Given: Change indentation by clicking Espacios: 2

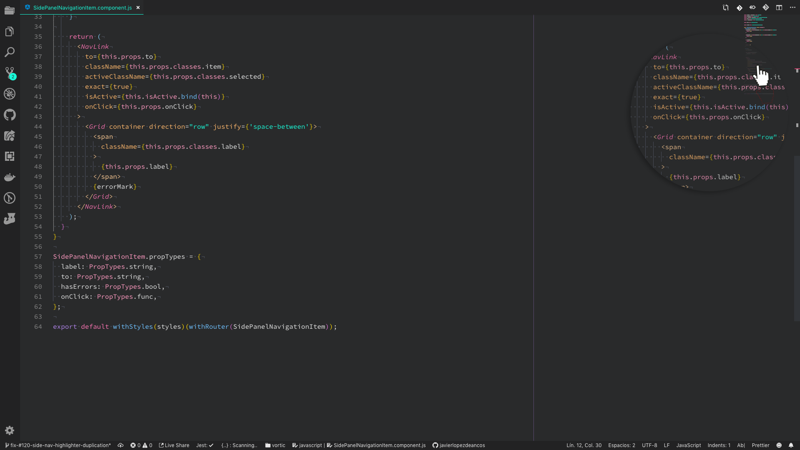Looking at the screenshot, I should (x=621, y=445).
